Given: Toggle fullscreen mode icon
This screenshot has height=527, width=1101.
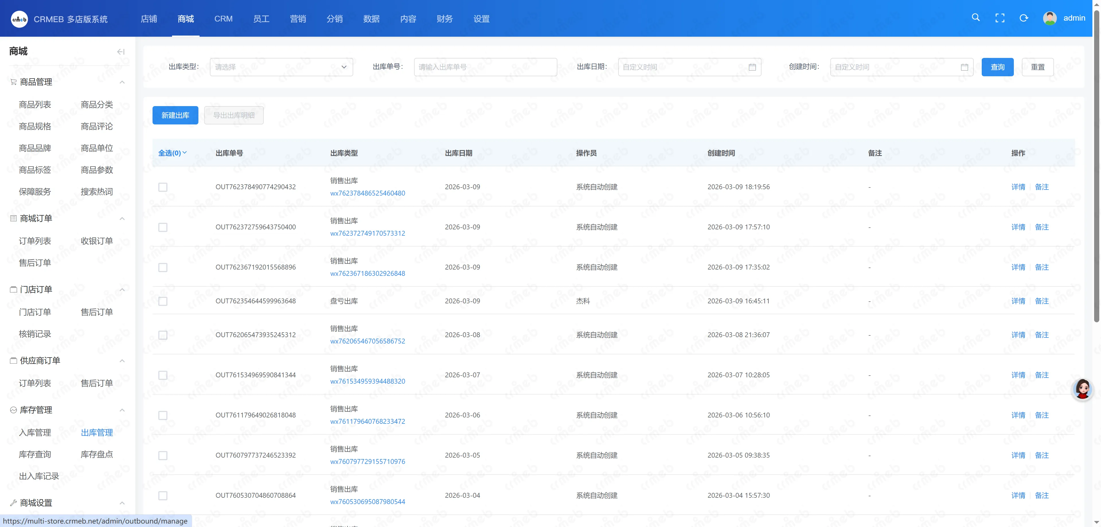Looking at the screenshot, I should (1000, 18).
